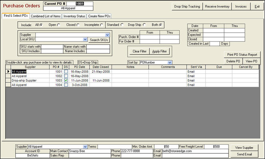The image size is (265, 159).
Task: Click Print PO Status Report
Action: point(242,55)
